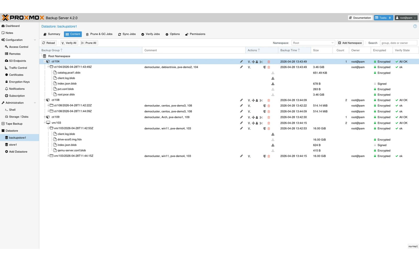
Task: Toggle protection on snapshot ct/104/2026-04-28T11:43:49Z
Action: pos(264,67)
